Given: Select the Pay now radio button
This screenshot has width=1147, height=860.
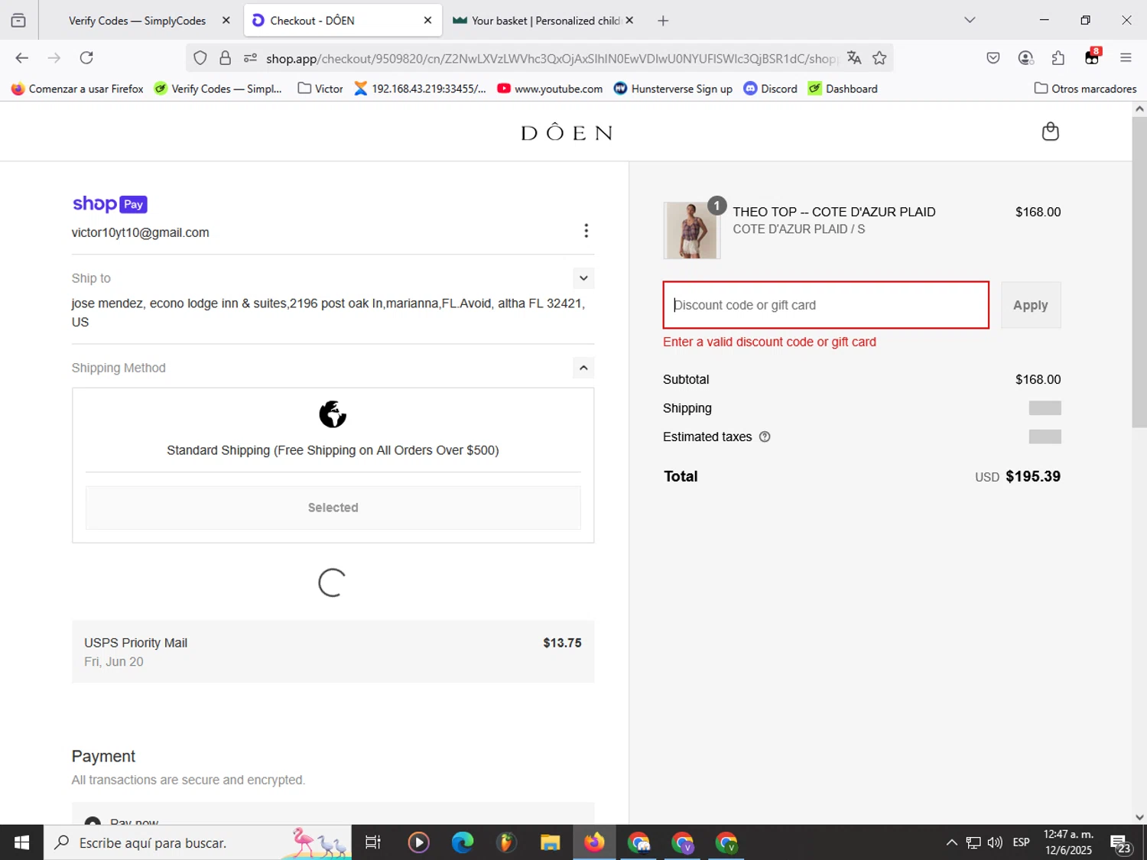Looking at the screenshot, I should (93, 822).
